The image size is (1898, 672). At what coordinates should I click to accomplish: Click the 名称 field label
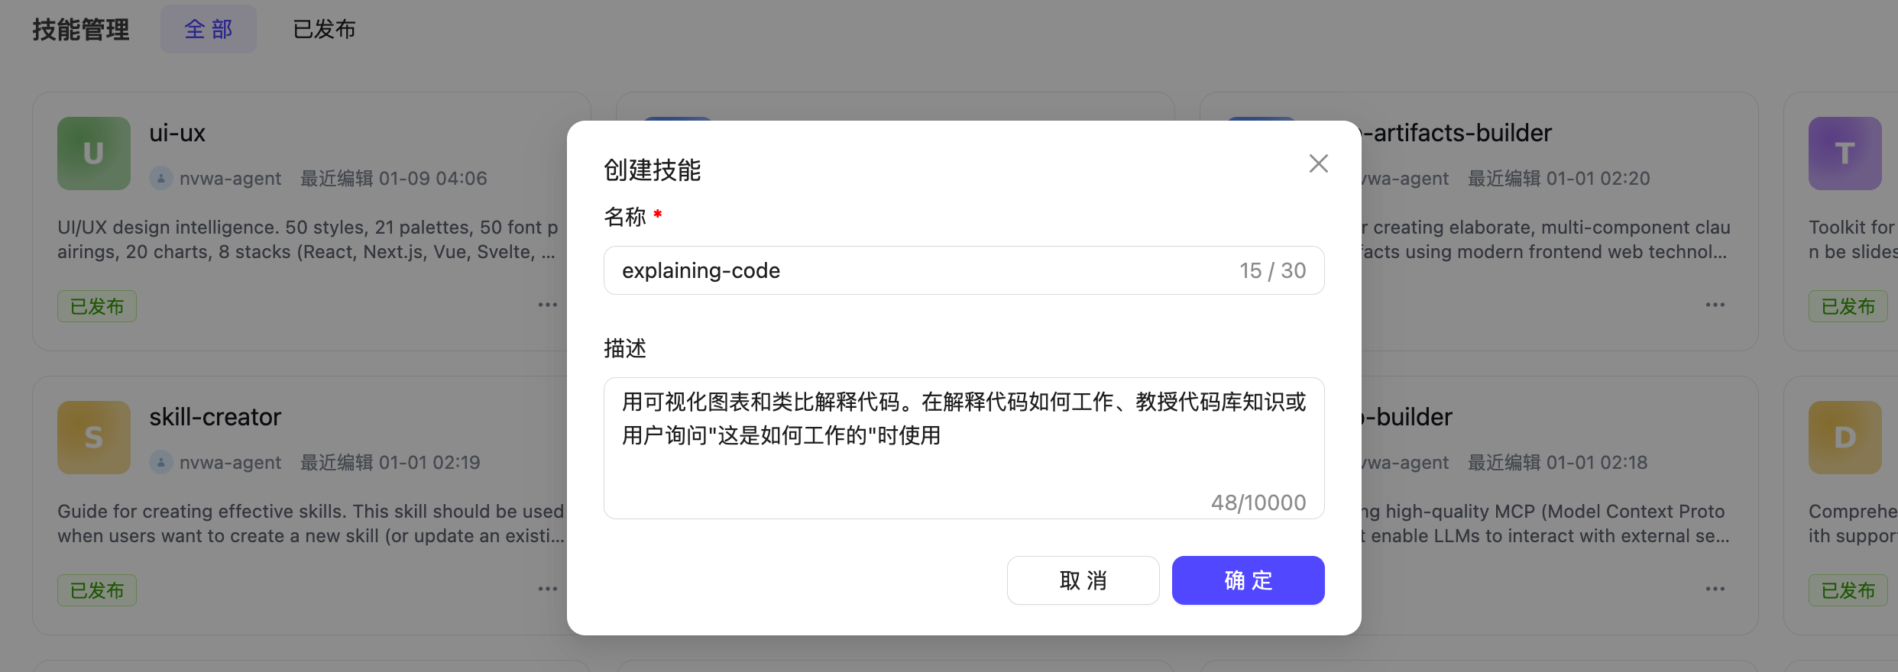pyautogui.click(x=625, y=217)
